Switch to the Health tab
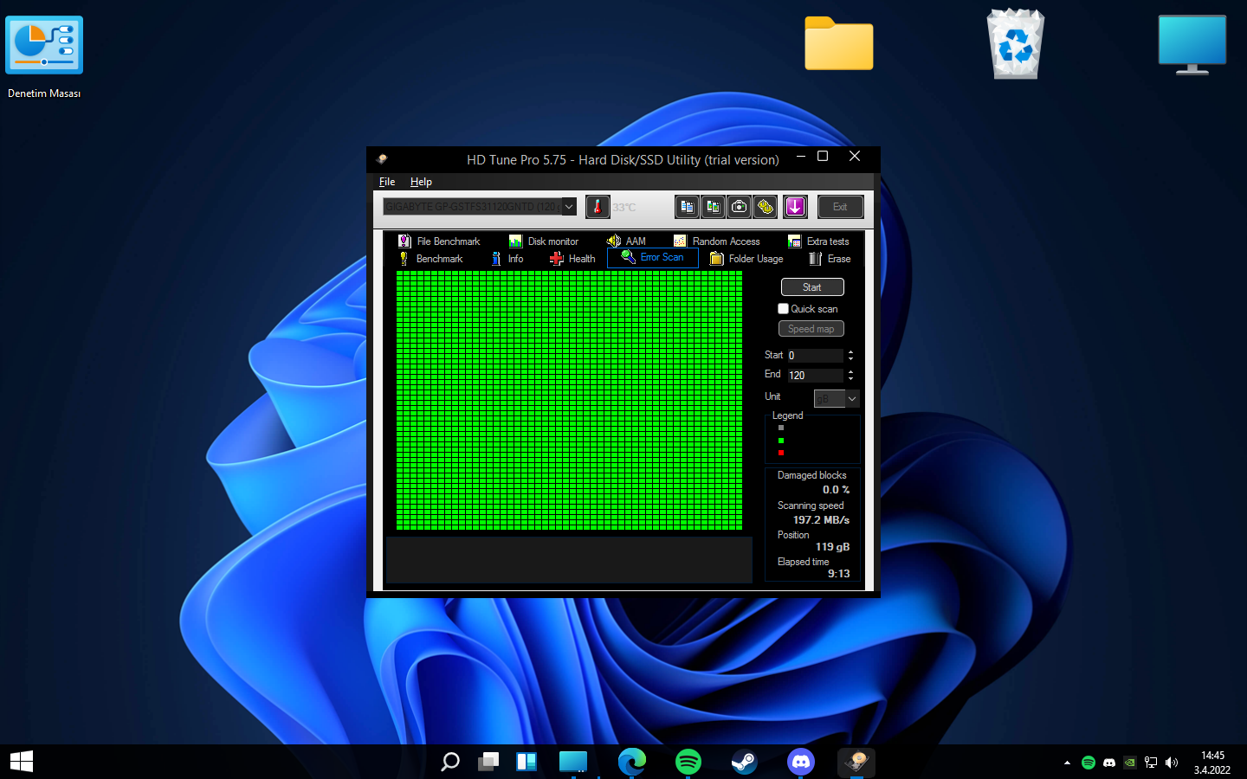 [572, 259]
